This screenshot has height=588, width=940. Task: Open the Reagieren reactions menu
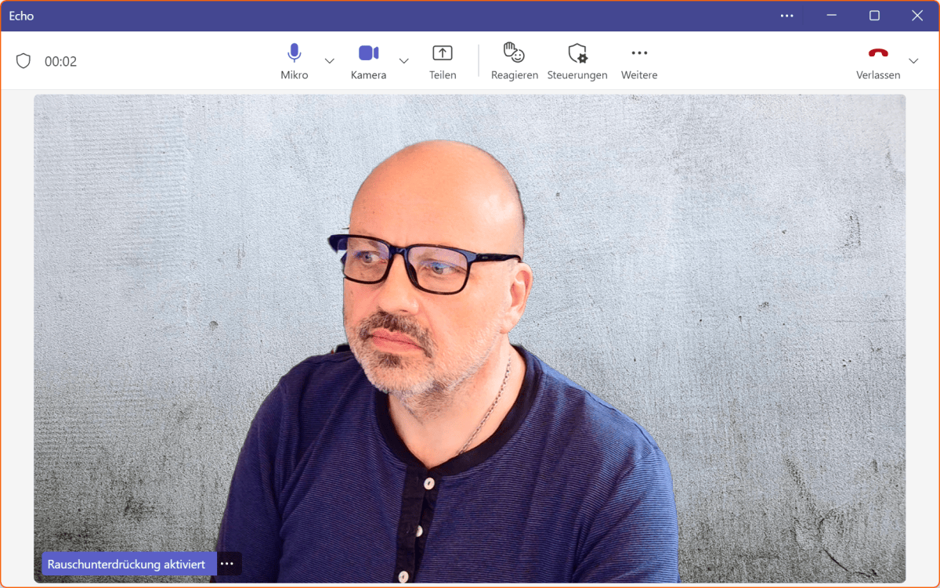[515, 61]
